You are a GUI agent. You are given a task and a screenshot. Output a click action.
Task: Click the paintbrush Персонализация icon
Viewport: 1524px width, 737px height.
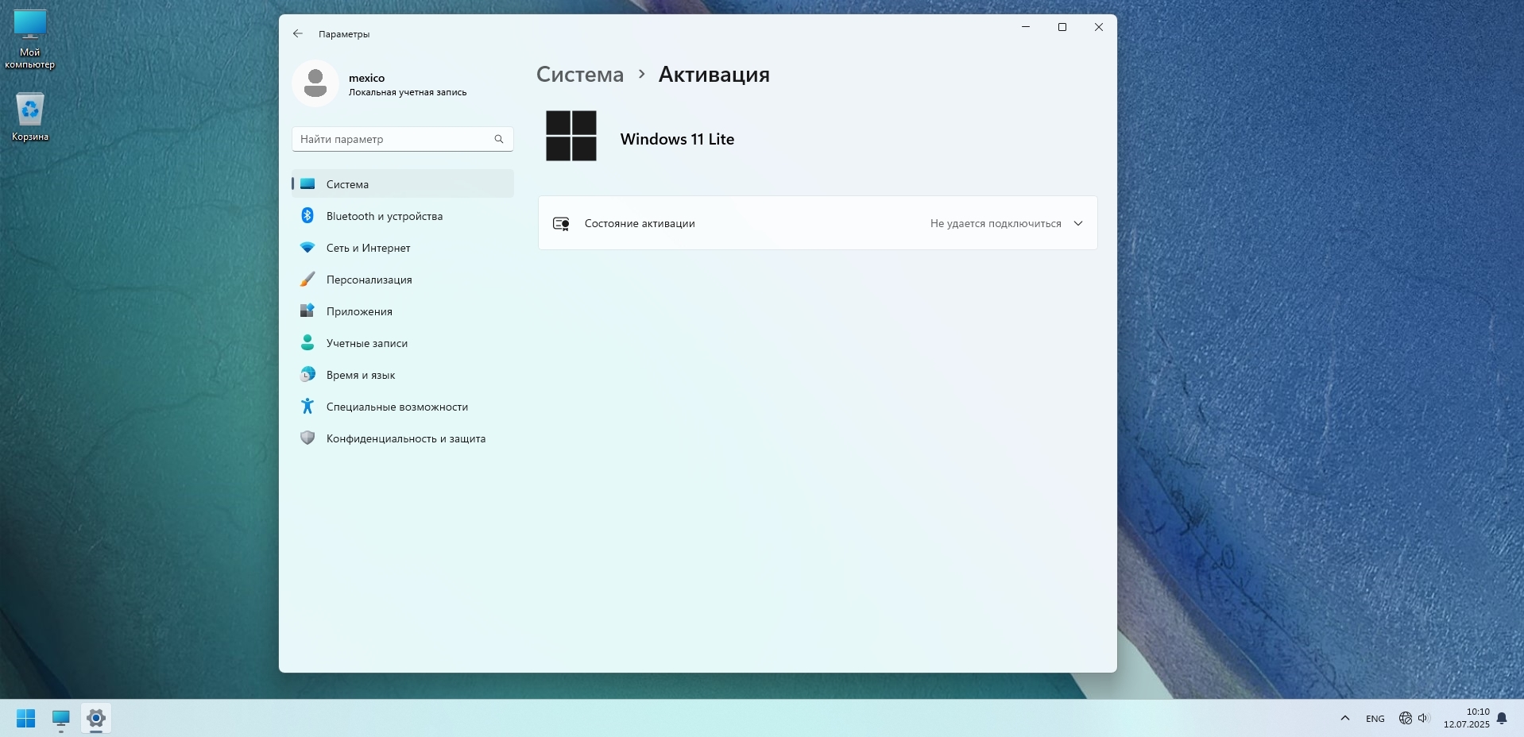308,280
